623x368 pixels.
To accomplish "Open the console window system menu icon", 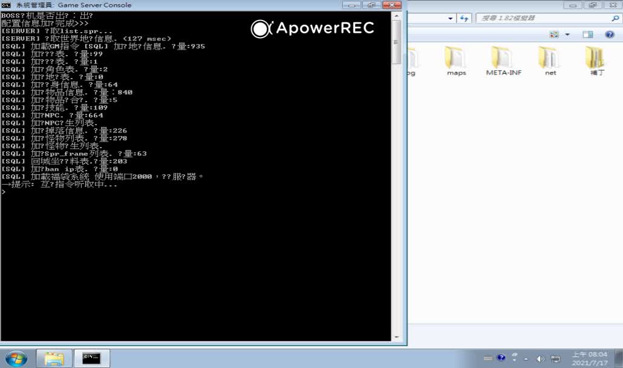I will tap(6, 5).
